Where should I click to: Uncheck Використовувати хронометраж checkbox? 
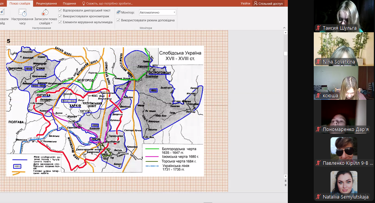60,16
